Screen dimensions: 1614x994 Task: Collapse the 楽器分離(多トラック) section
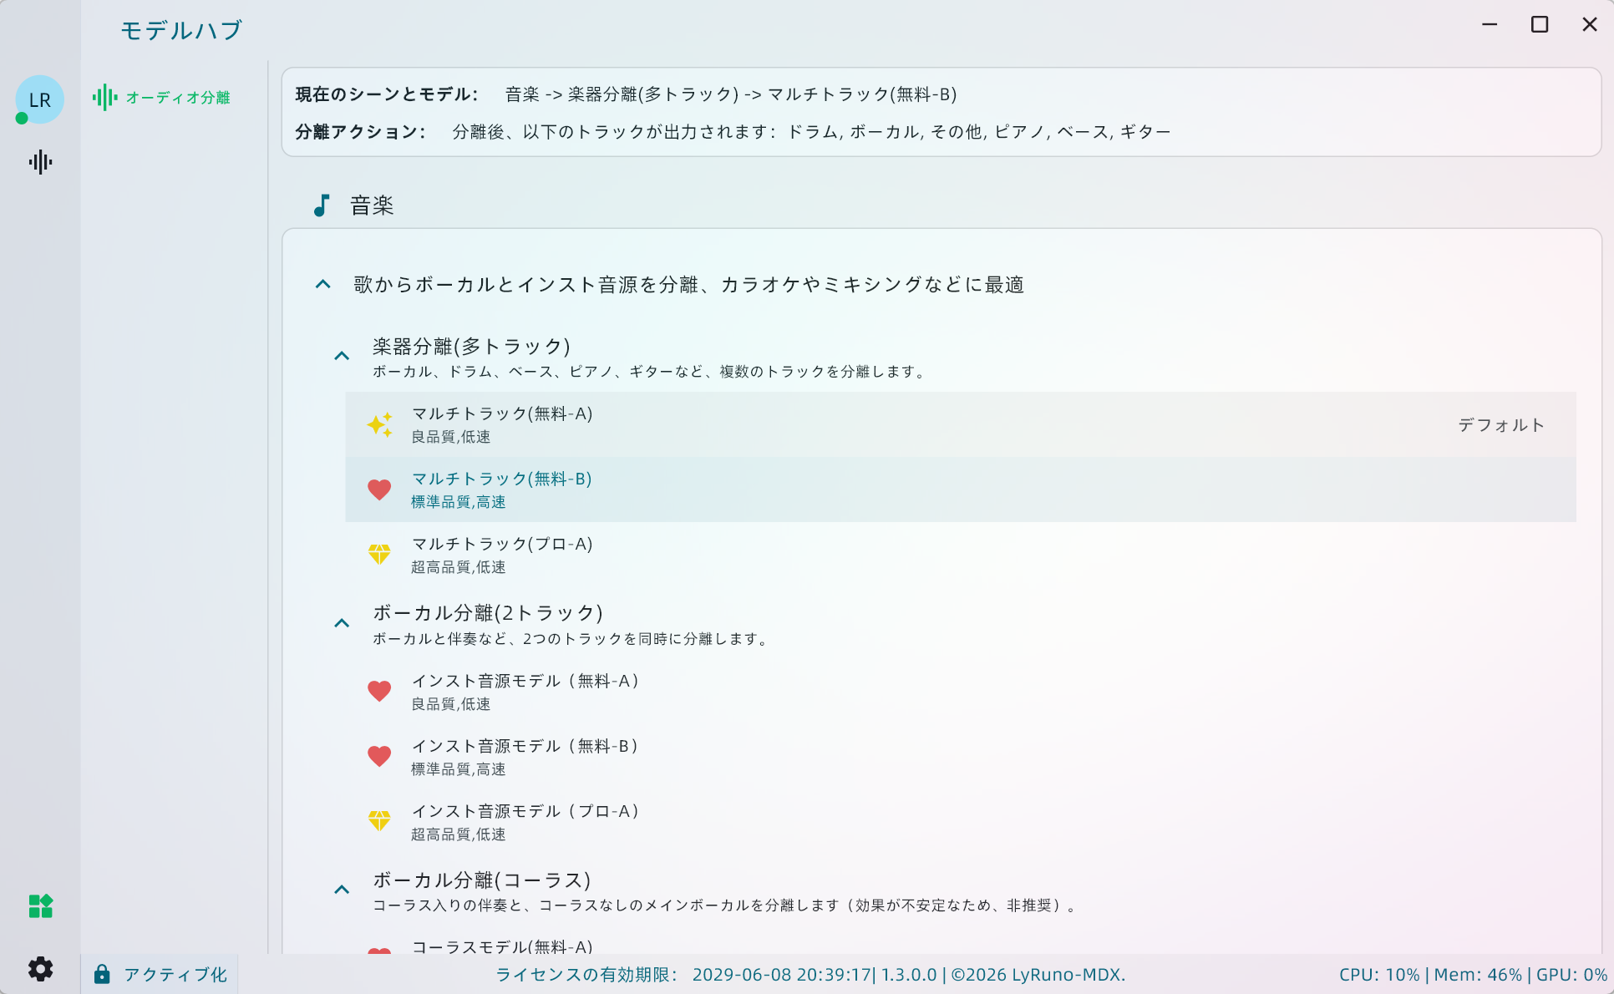click(x=341, y=354)
